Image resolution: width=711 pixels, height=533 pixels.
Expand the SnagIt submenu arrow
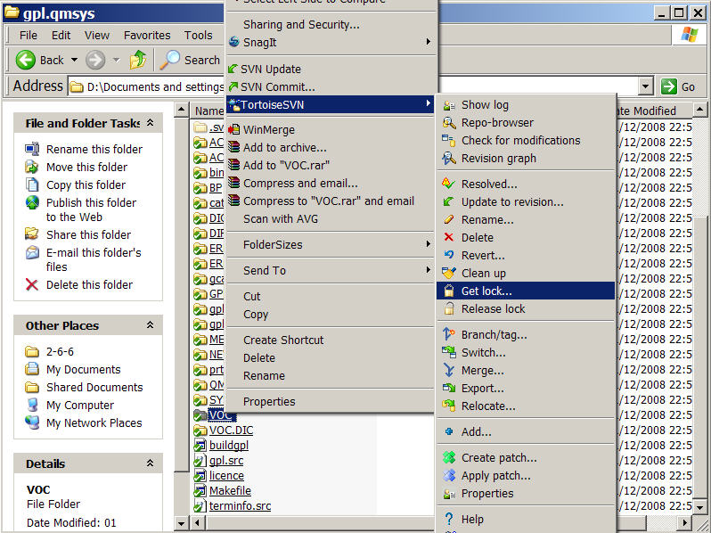click(428, 42)
